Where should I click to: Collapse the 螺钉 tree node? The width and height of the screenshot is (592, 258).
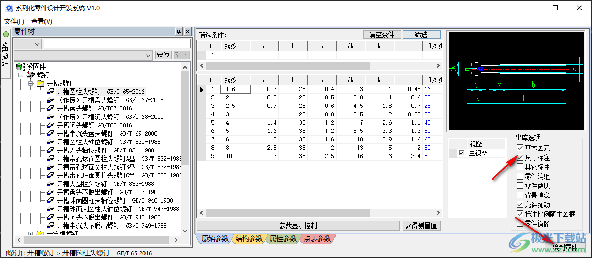[21, 75]
